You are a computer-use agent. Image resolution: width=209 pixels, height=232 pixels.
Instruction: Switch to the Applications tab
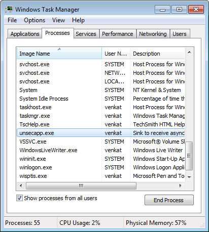(25, 34)
